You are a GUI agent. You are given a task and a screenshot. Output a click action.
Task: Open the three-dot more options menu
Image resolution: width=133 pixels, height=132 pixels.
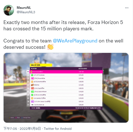(127, 8)
